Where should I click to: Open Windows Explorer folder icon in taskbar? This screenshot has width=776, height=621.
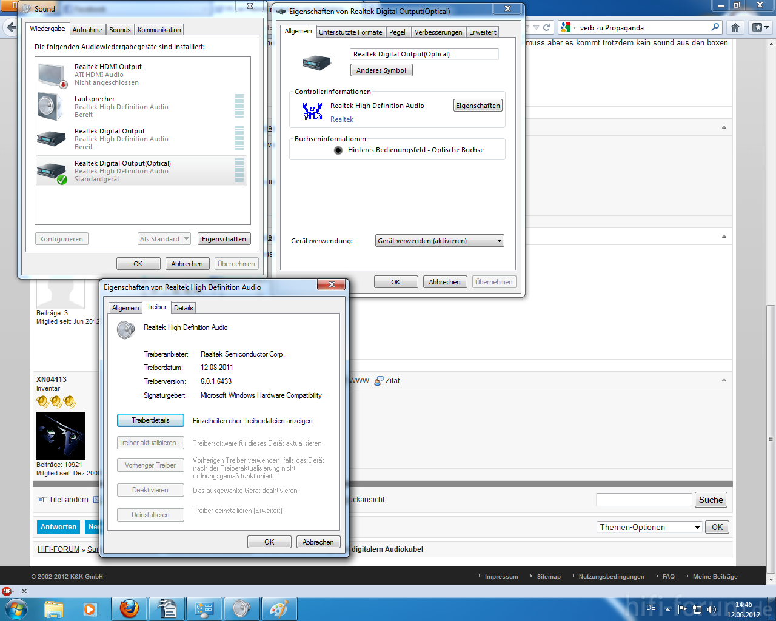(x=53, y=608)
